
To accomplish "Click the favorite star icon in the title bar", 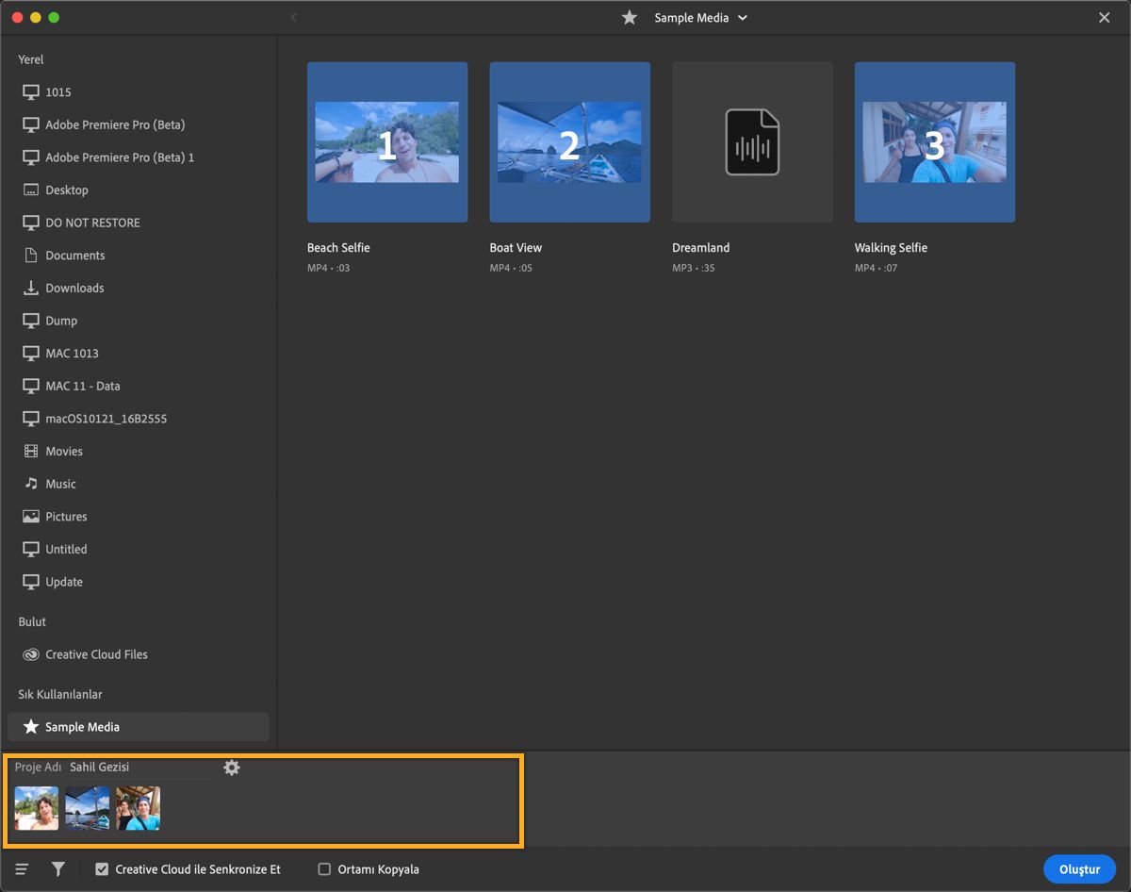I will pos(630,18).
